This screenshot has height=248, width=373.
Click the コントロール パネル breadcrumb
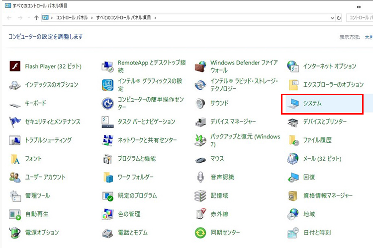(72, 18)
